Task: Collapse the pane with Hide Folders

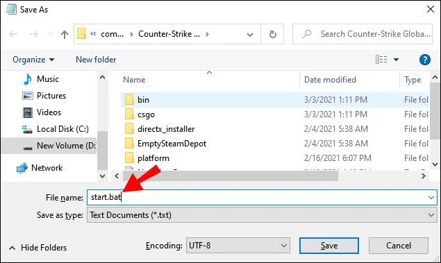Action: tap(38, 248)
